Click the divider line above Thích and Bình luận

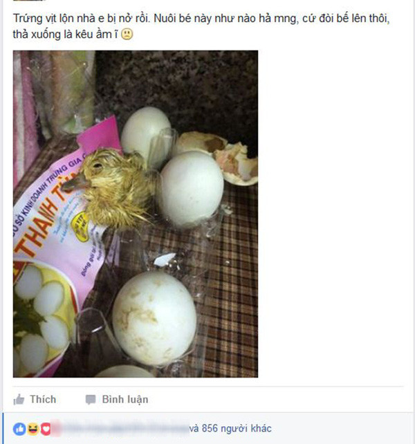pyautogui.click(x=208, y=386)
